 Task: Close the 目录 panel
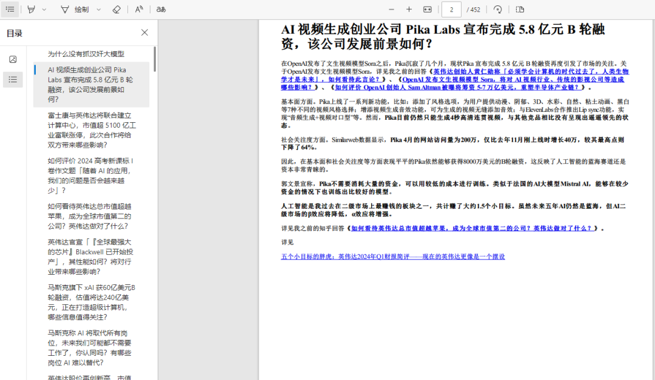click(144, 33)
